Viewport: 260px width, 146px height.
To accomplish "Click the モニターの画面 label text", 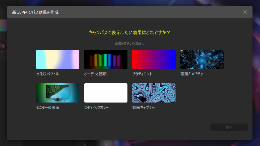I will (47, 107).
